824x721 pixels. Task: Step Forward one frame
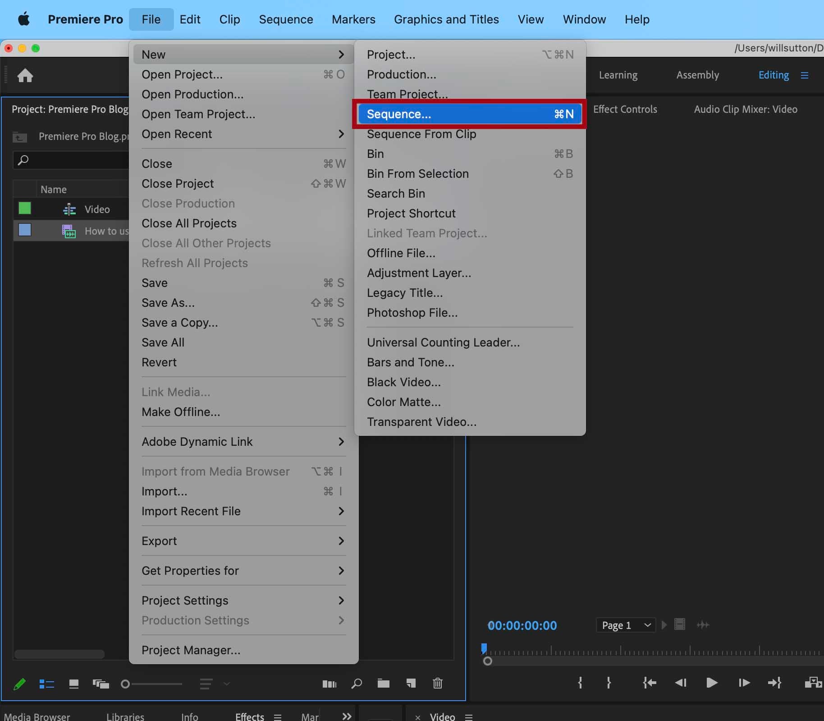click(x=744, y=683)
